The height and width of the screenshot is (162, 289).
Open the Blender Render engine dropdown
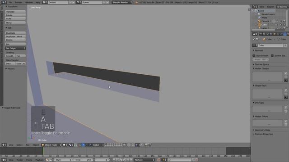(122, 2)
